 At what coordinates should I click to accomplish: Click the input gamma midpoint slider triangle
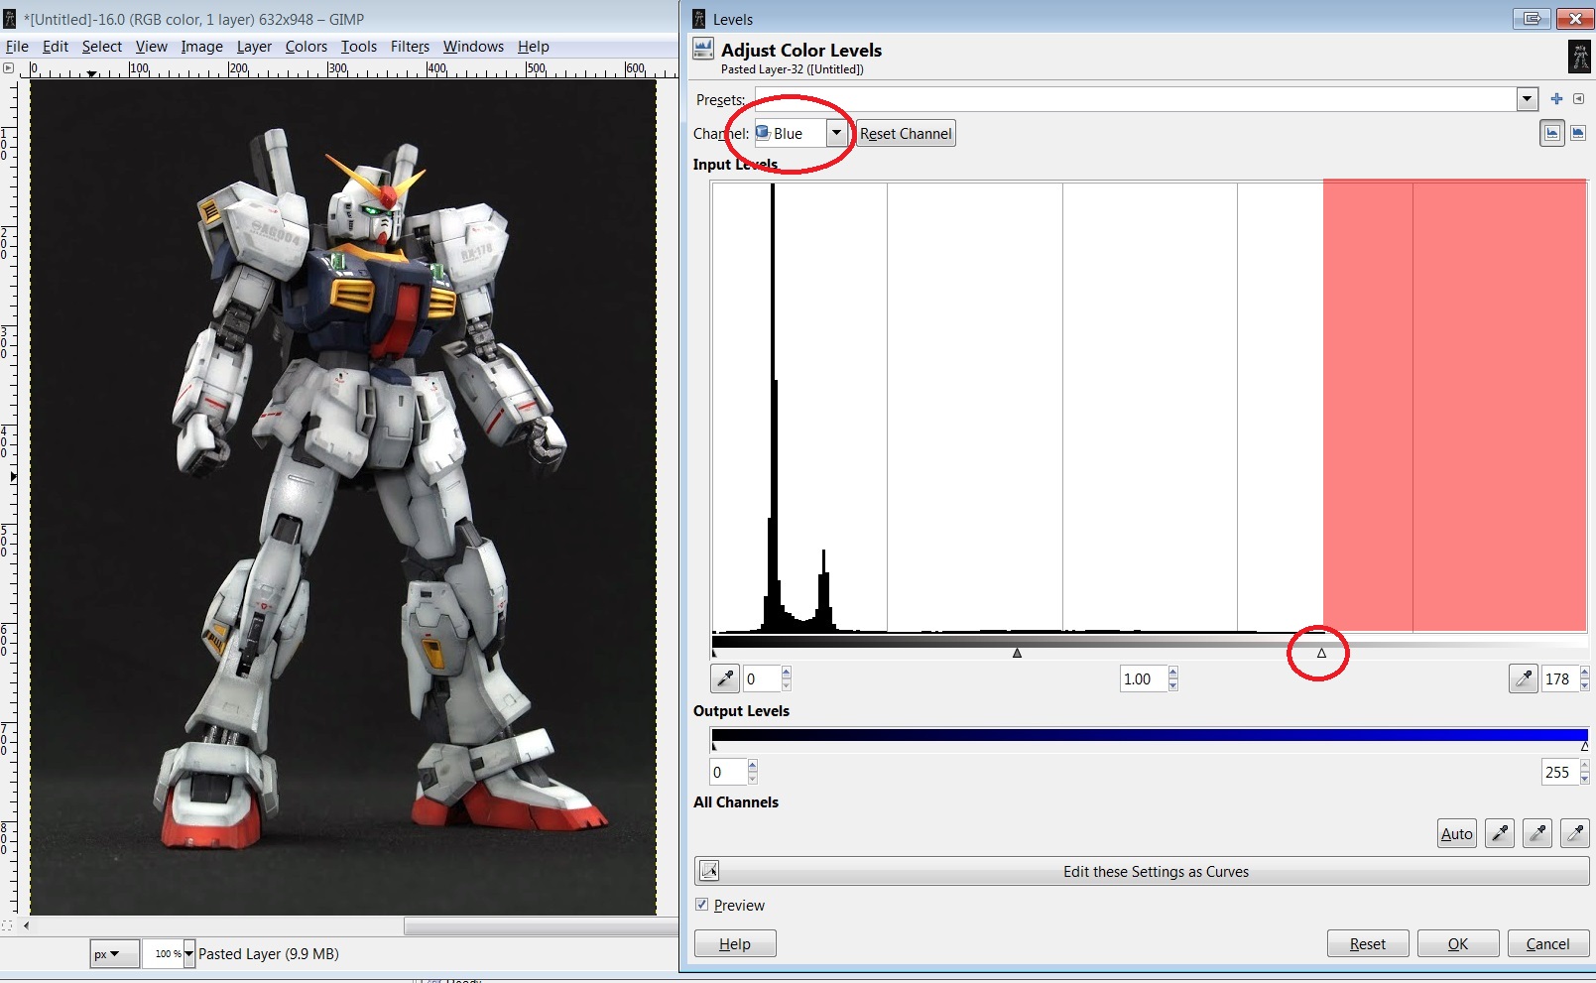coord(1017,653)
